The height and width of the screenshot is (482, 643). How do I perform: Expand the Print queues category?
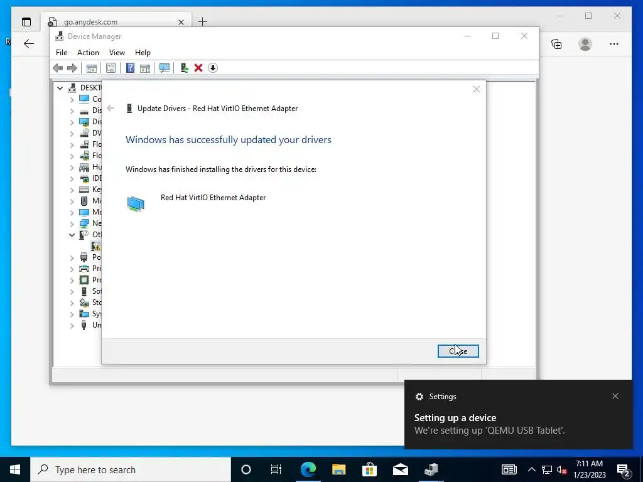click(72, 269)
